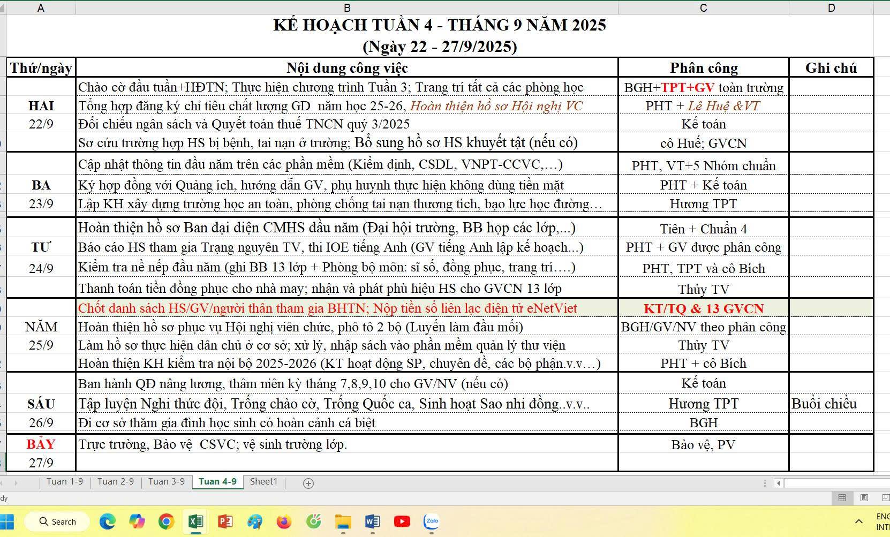Open Google Chrome in the taskbar
The width and height of the screenshot is (890, 537).
coord(167,521)
